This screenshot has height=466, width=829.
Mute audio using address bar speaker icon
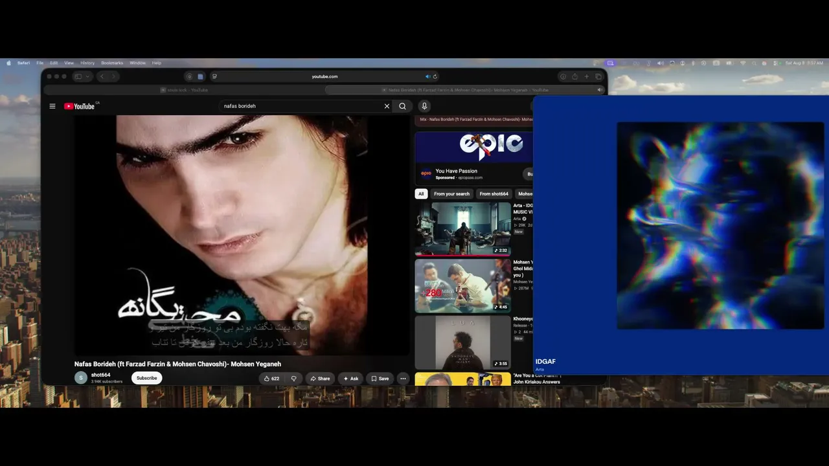427,76
